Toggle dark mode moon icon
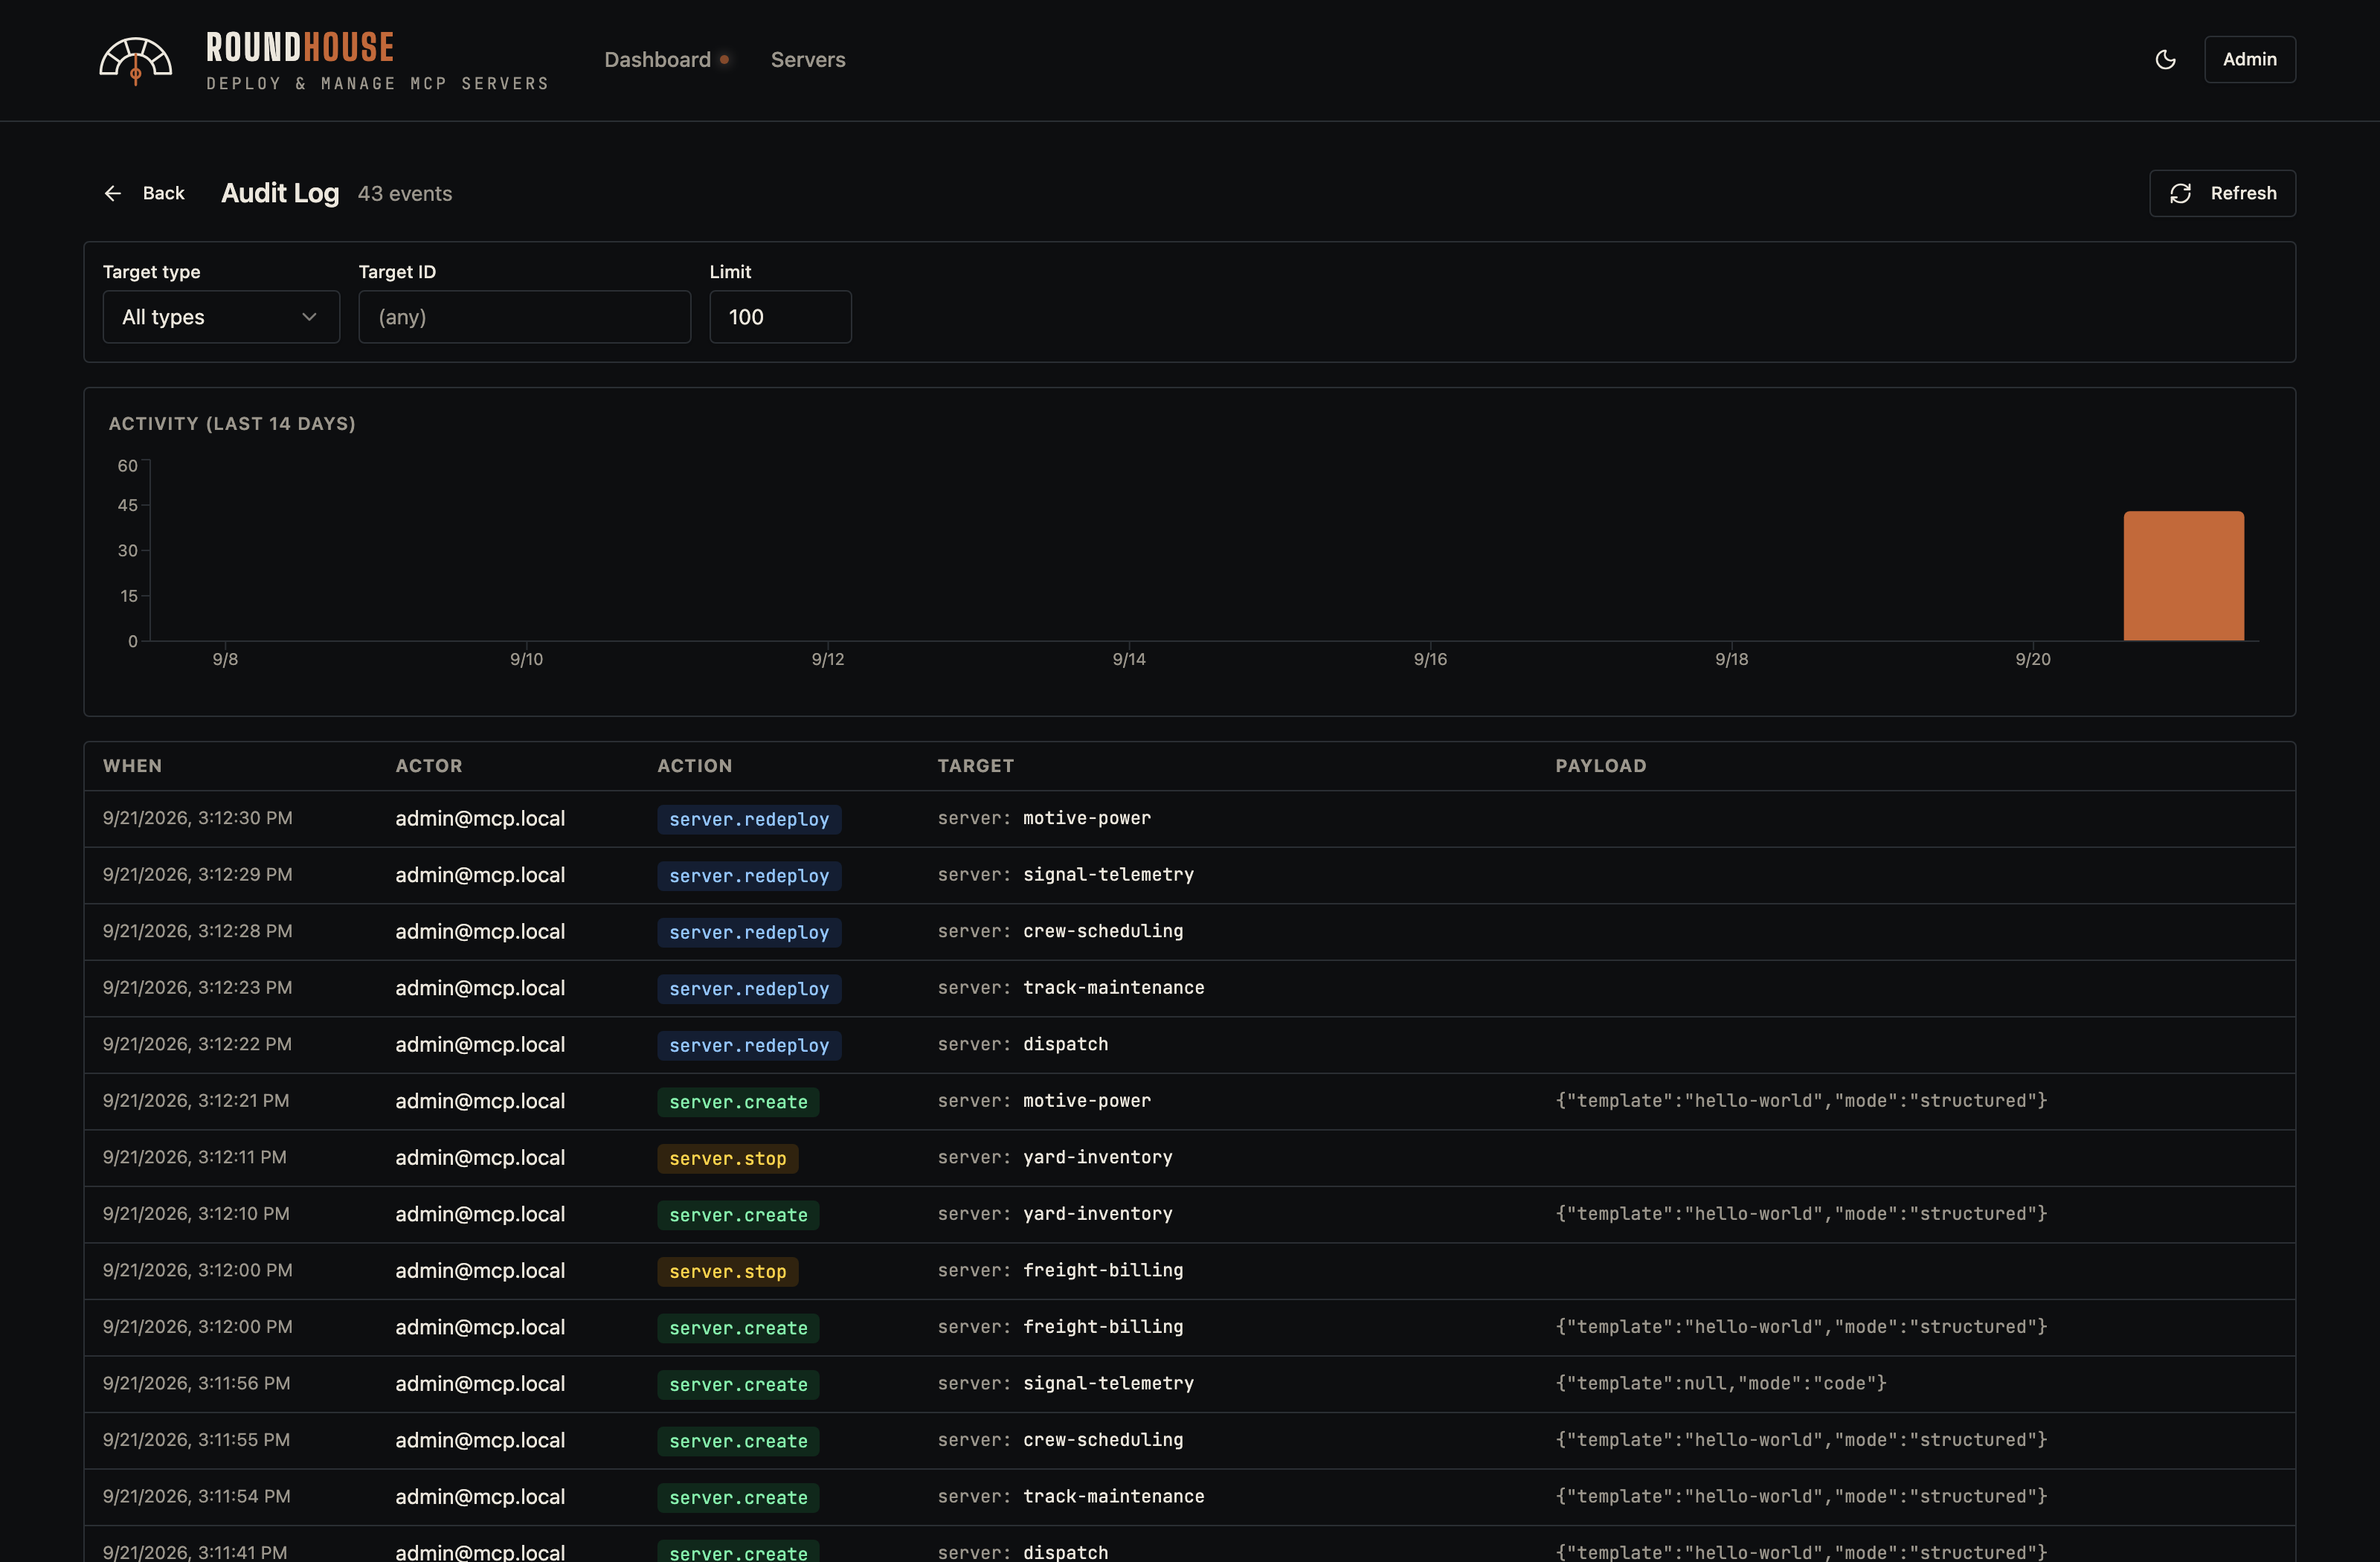Viewport: 2380px width, 1562px height. click(2165, 60)
